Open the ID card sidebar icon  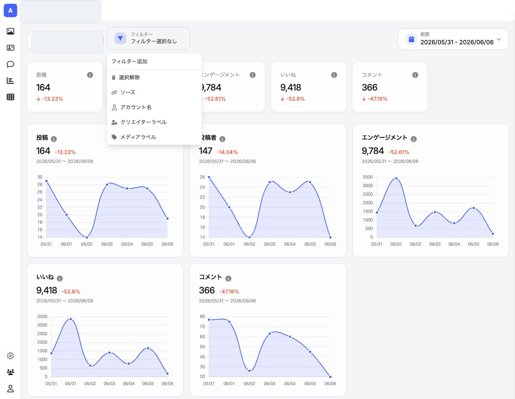(10, 48)
